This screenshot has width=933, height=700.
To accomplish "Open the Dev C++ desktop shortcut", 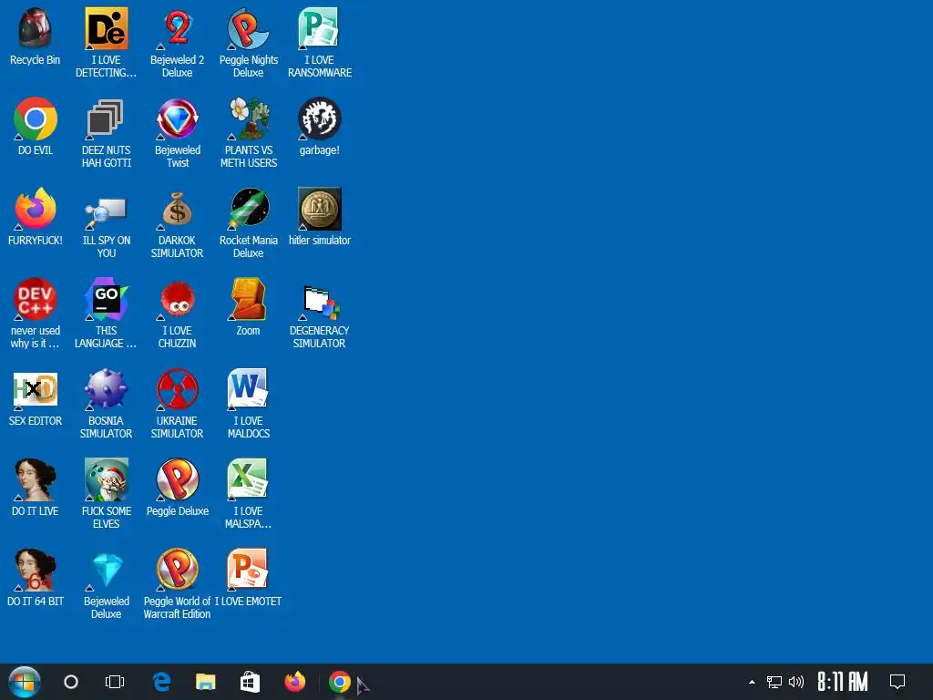I will (36, 299).
